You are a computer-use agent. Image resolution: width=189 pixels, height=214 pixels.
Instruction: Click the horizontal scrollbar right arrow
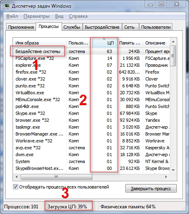pyautogui.click(x=166, y=177)
